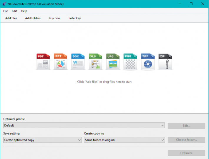209x159 pixels.
Task: Open the Save setting dropdown
Action: point(42,140)
